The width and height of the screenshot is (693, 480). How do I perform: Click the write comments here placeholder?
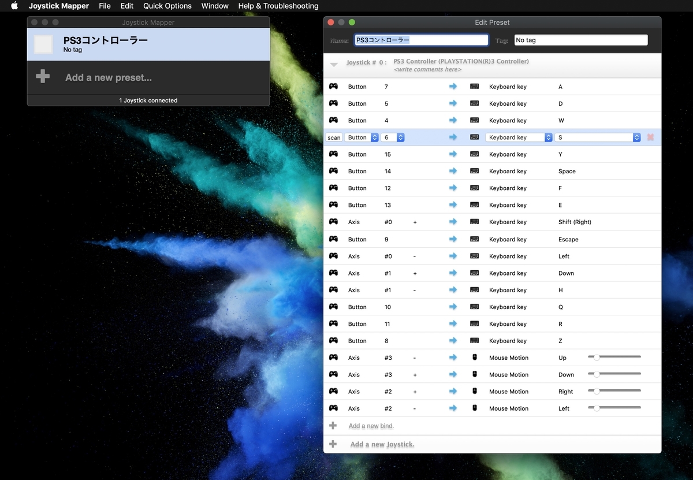pos(427,69)
